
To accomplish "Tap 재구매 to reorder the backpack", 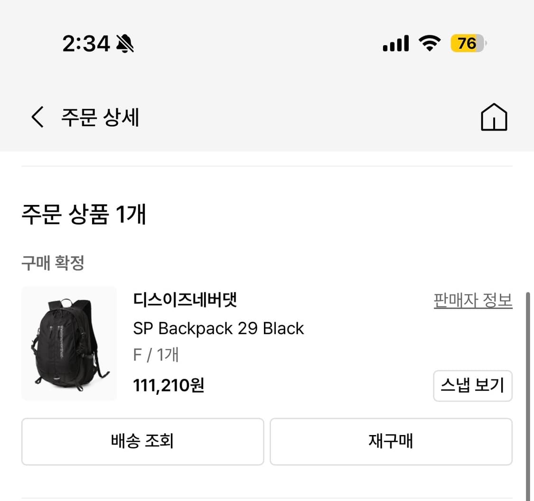I will [x=391, y=441].
